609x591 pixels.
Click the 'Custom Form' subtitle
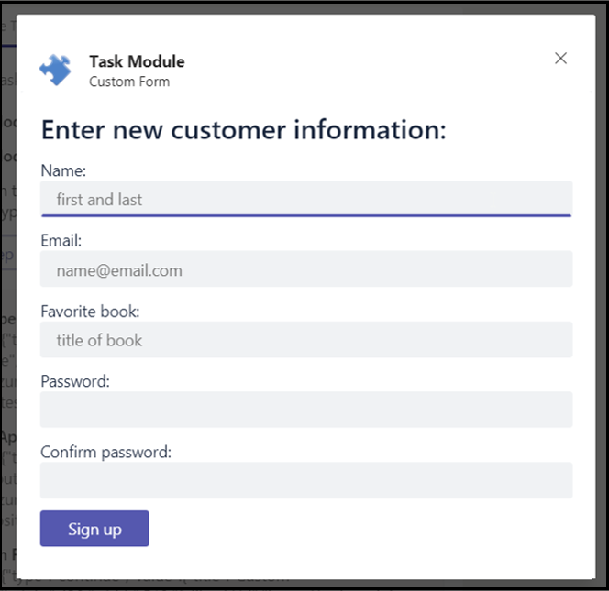(x=129, y=82)
